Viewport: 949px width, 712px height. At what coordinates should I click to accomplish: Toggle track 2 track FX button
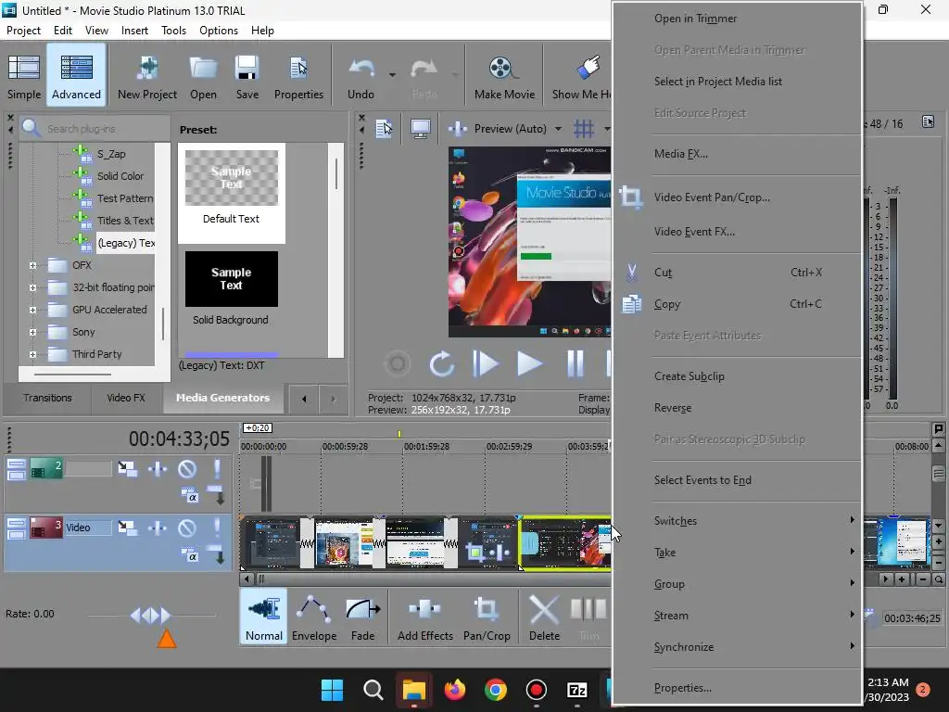click(x=158, y=468)
